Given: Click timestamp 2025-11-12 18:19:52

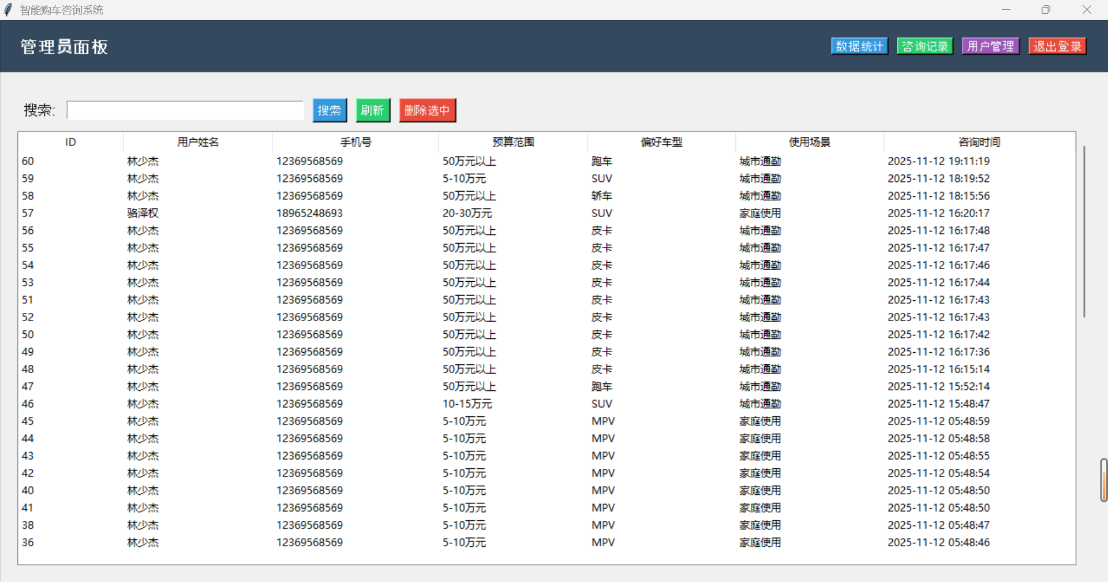Looking at the screenshot, I should (938, 178).
